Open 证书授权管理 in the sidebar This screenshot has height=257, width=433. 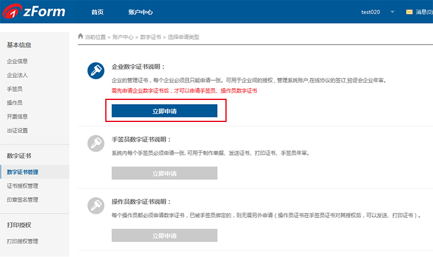(23, 186)
